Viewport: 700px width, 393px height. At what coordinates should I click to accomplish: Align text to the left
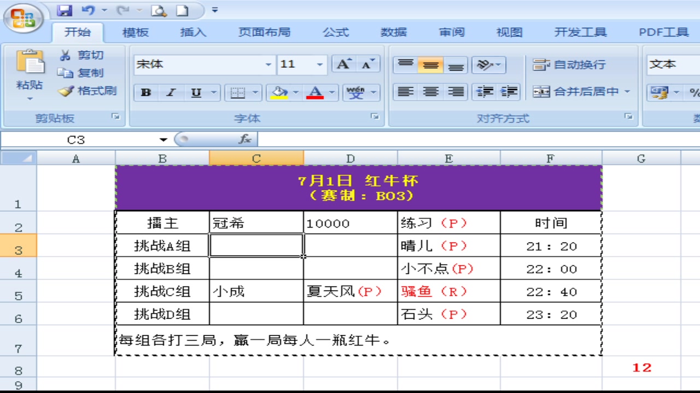pyautogui.click(x=405, y=91)
